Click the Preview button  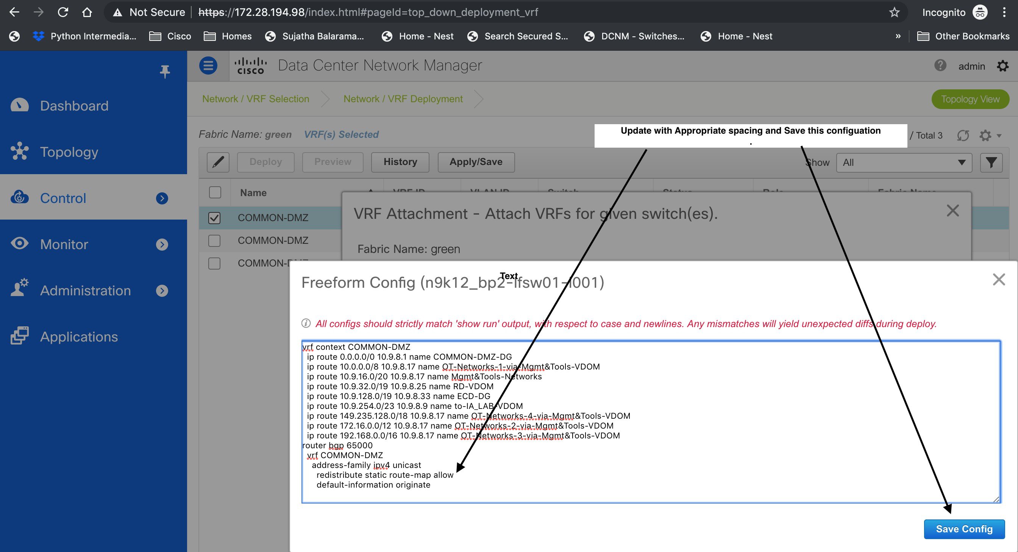tap(333, 162)
